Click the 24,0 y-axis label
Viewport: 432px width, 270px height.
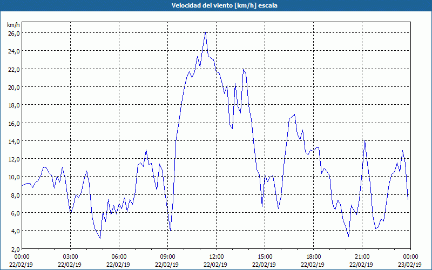click(x=14, y=51)
